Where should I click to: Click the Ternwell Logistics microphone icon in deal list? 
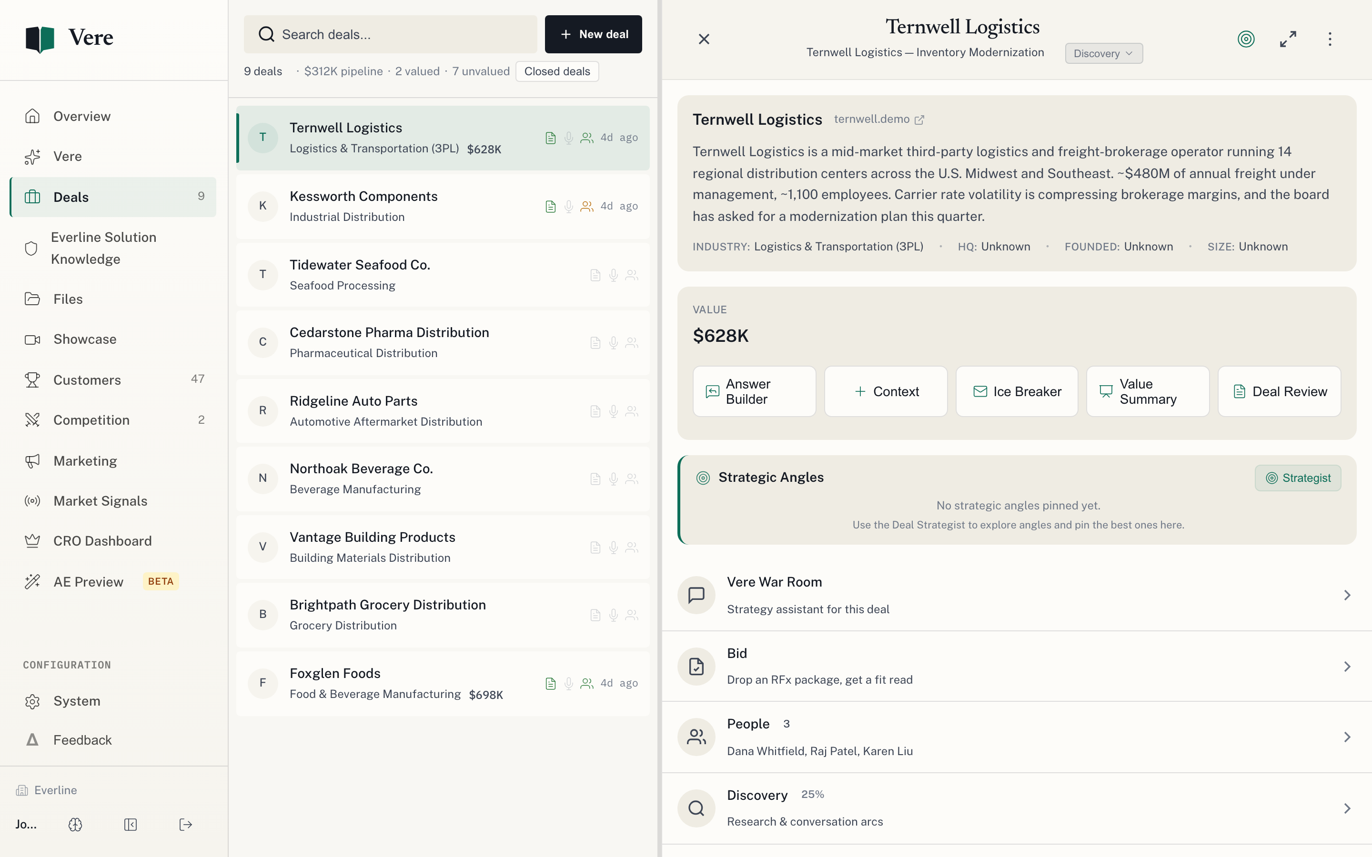point(569,138)
